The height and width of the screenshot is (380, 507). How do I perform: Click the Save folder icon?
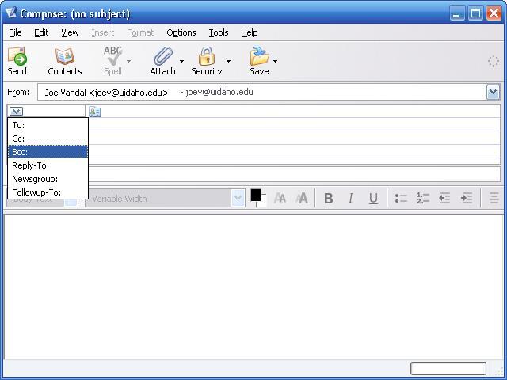[x=259, y=56]
